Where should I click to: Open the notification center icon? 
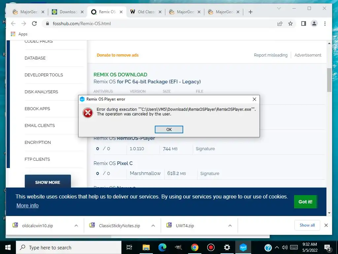[327, 248]
